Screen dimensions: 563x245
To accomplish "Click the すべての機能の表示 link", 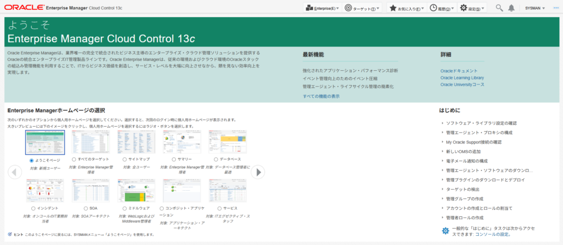I will [x=321, y=96].
